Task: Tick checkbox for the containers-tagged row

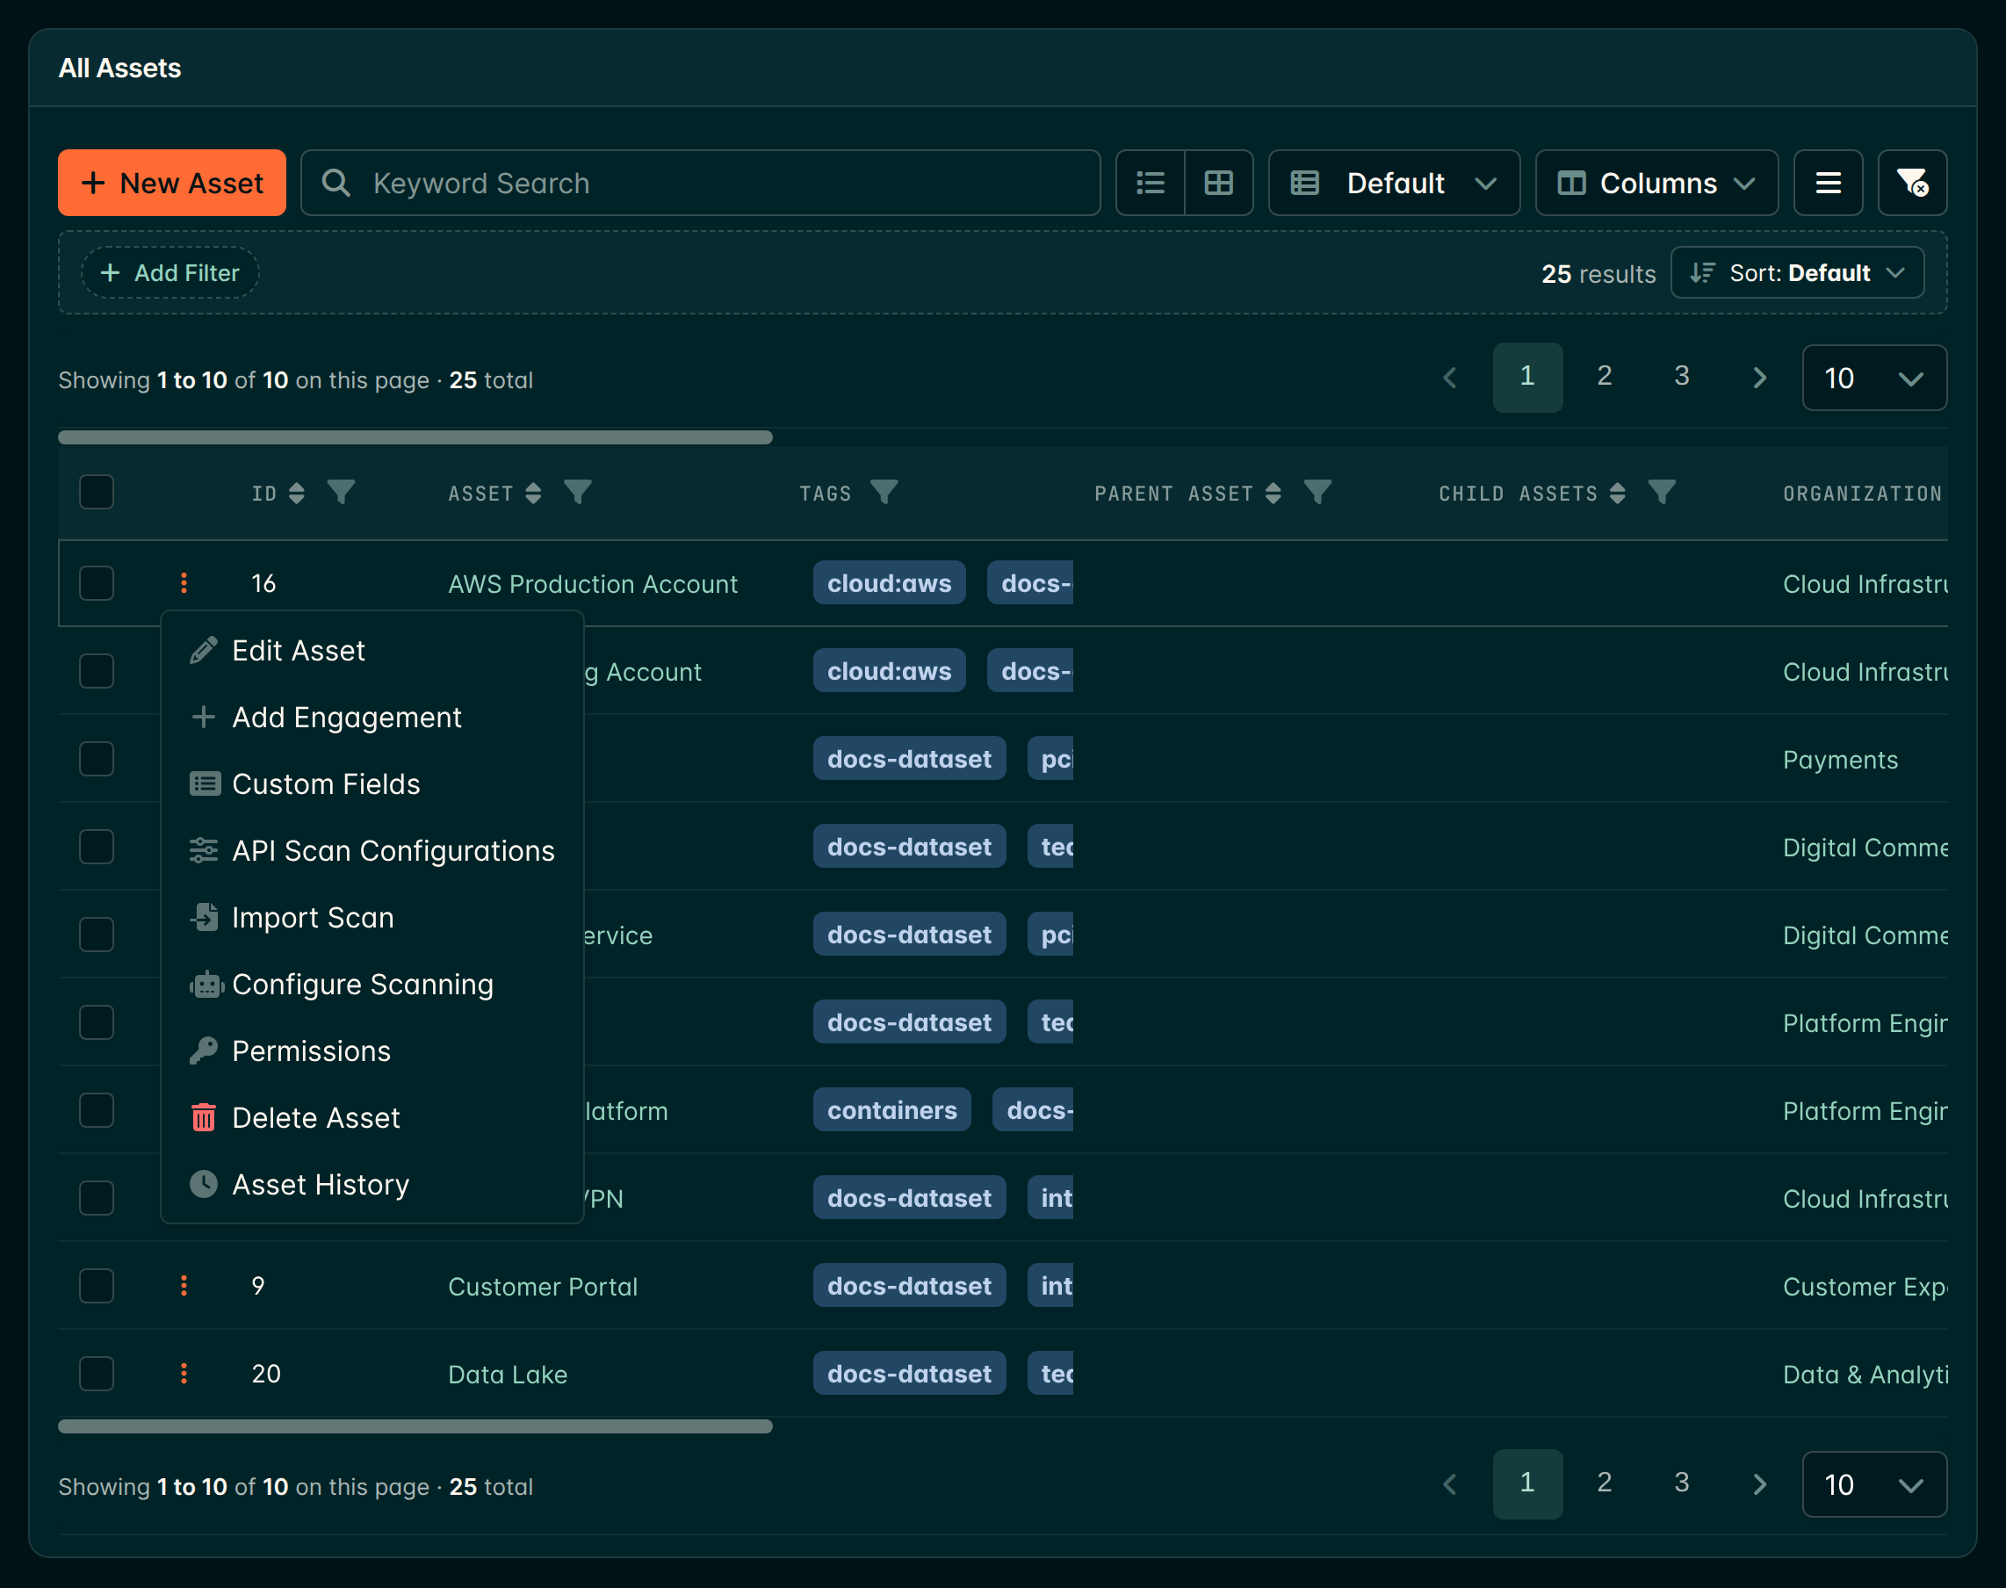Action: pyautogui.click(x=97, y=1110)
